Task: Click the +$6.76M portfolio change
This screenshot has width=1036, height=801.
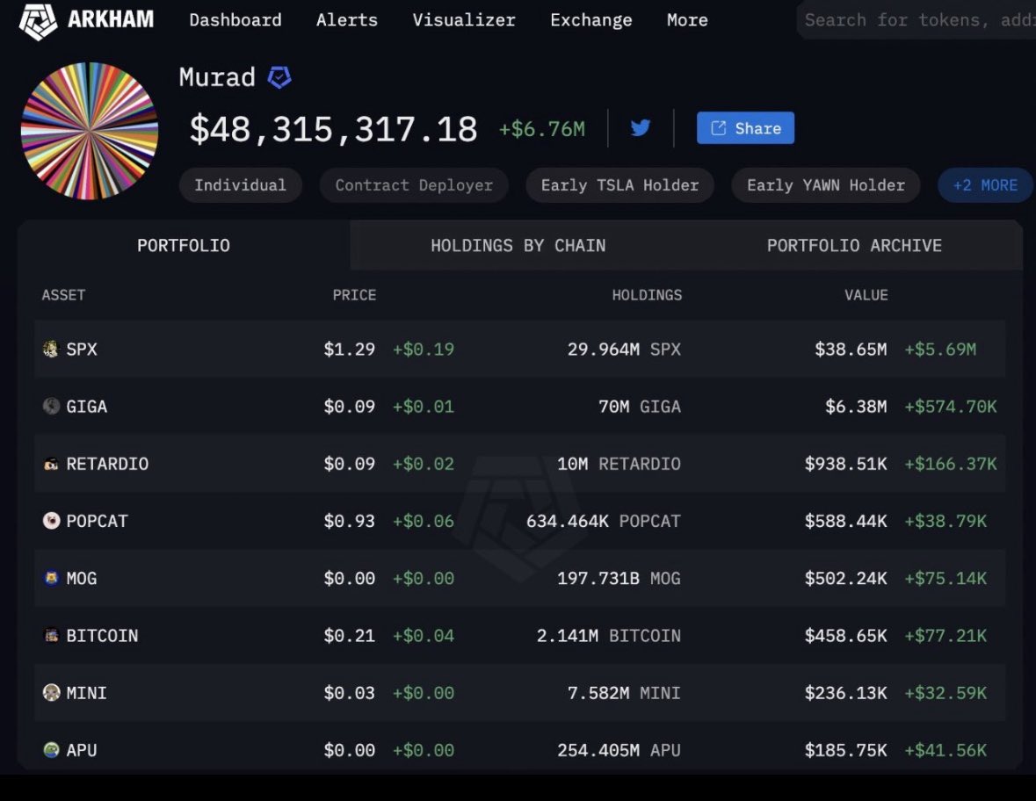Action: point(542,129)
